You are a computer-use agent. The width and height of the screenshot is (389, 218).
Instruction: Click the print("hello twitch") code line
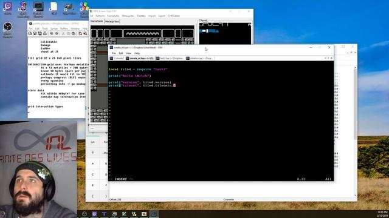(129, 76)
